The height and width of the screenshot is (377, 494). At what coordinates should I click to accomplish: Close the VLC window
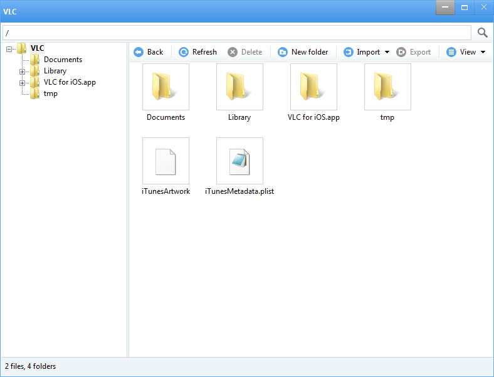point(484,8)
